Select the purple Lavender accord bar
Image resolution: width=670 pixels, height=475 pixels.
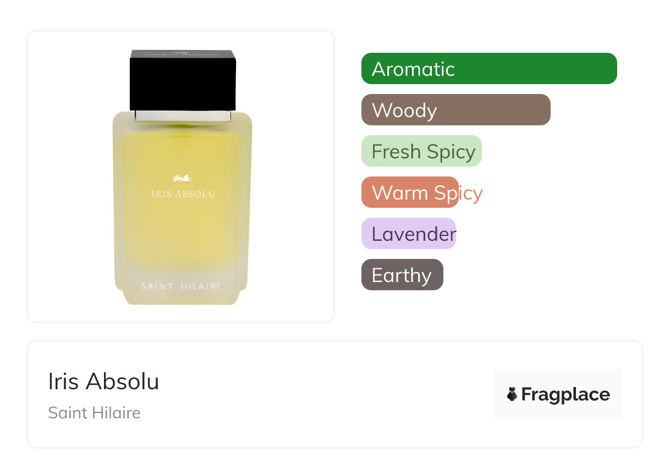coord(408,234)
